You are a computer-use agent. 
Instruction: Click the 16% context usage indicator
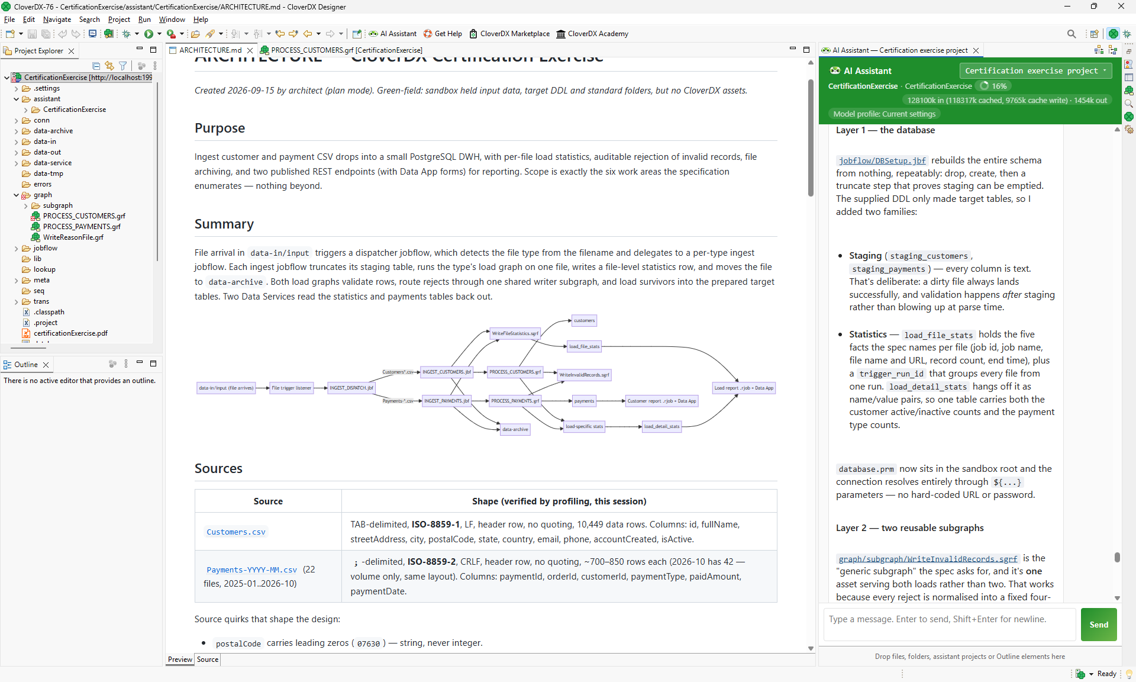coord(993,86)
